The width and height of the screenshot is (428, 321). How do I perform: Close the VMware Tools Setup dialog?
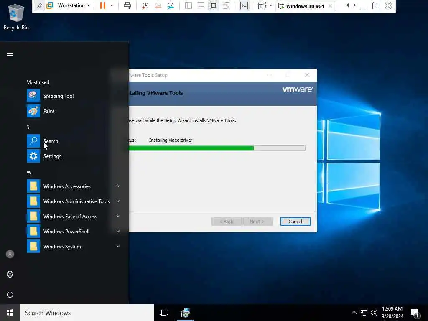307,75
